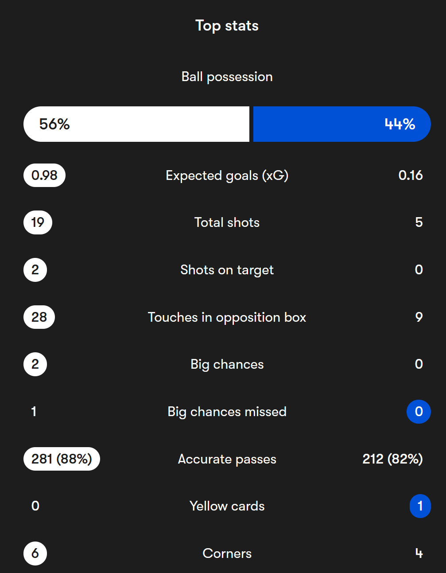This screenshot has width=446, height=573.
Task: Click Touches in opposition box label
Action: (227, 317)
